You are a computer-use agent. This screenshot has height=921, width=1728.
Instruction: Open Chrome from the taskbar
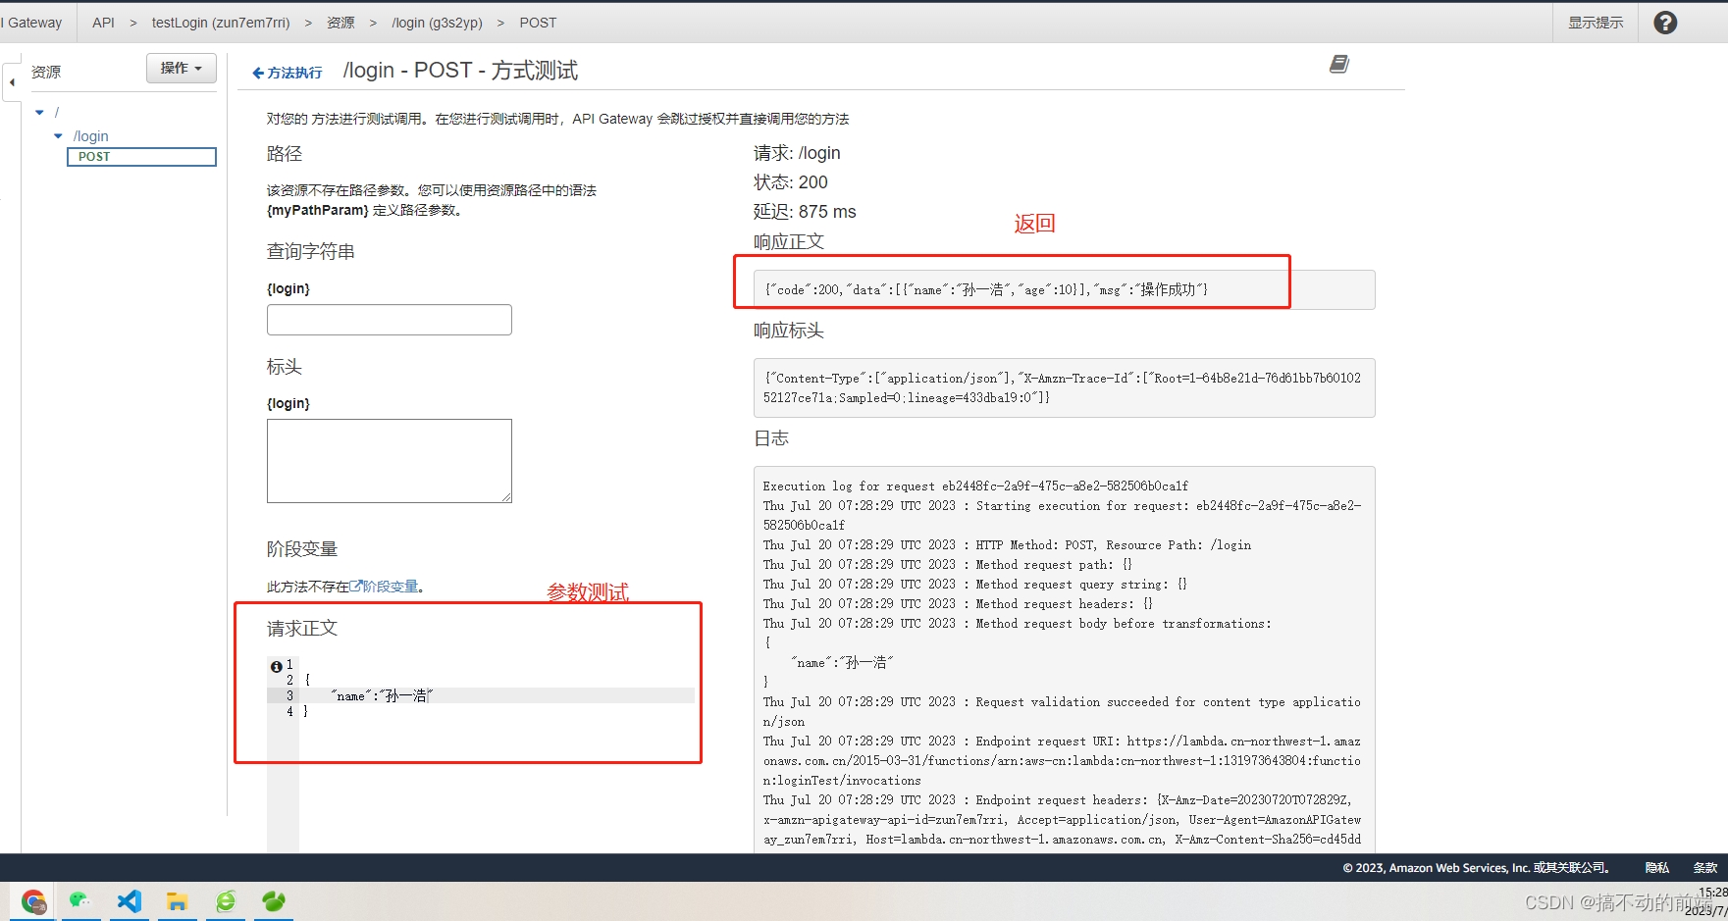click(33, 901)
